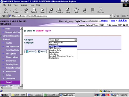Image resolution: width=129 pixels, height=97 pixels.
Task: Reload the page with Refresh icon
Action: pyautogui.click(x=34, y=9)
